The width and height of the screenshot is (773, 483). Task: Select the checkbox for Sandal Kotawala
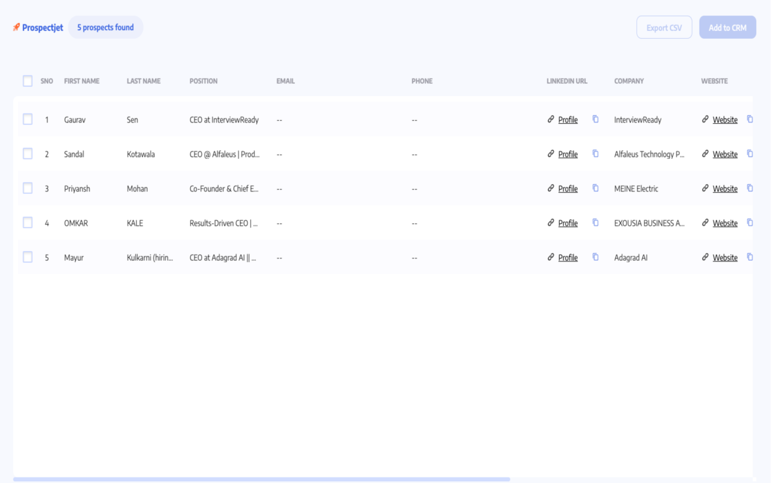point(28,154)
